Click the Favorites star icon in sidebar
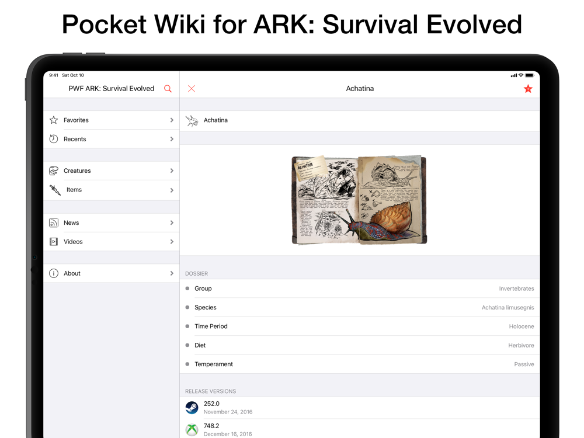584x438 pixels. 54,120
